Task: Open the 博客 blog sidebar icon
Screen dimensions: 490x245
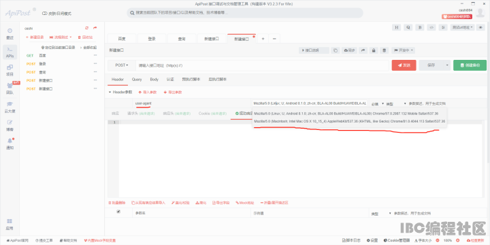Action: [10, 125]
